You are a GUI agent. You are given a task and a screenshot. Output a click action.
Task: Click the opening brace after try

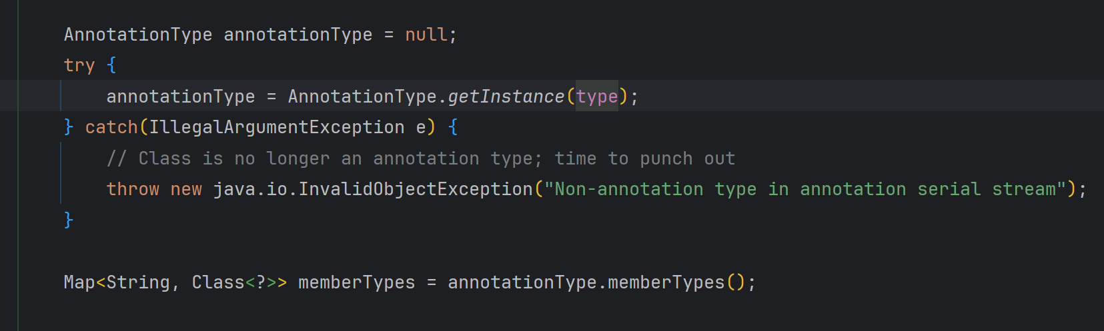111,65
